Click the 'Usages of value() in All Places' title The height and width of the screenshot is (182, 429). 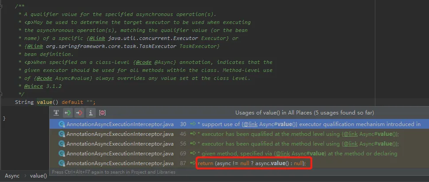pyautogui.click(x=304, y=113)
